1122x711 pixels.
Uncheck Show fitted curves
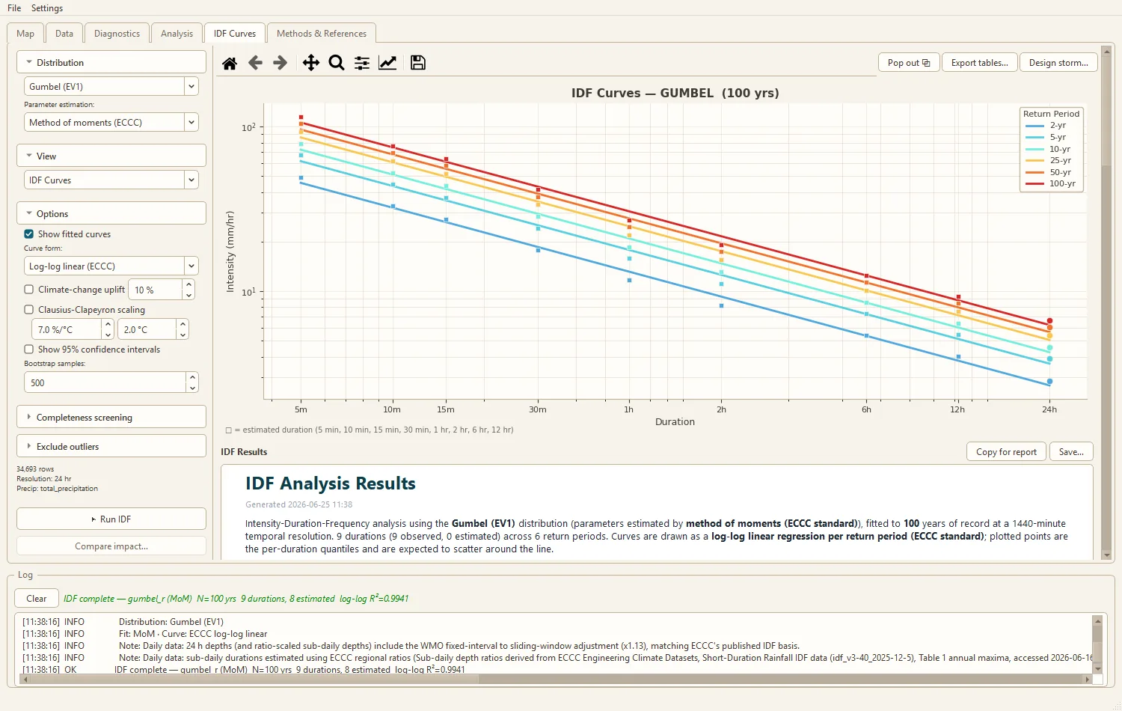coord(29,234)
